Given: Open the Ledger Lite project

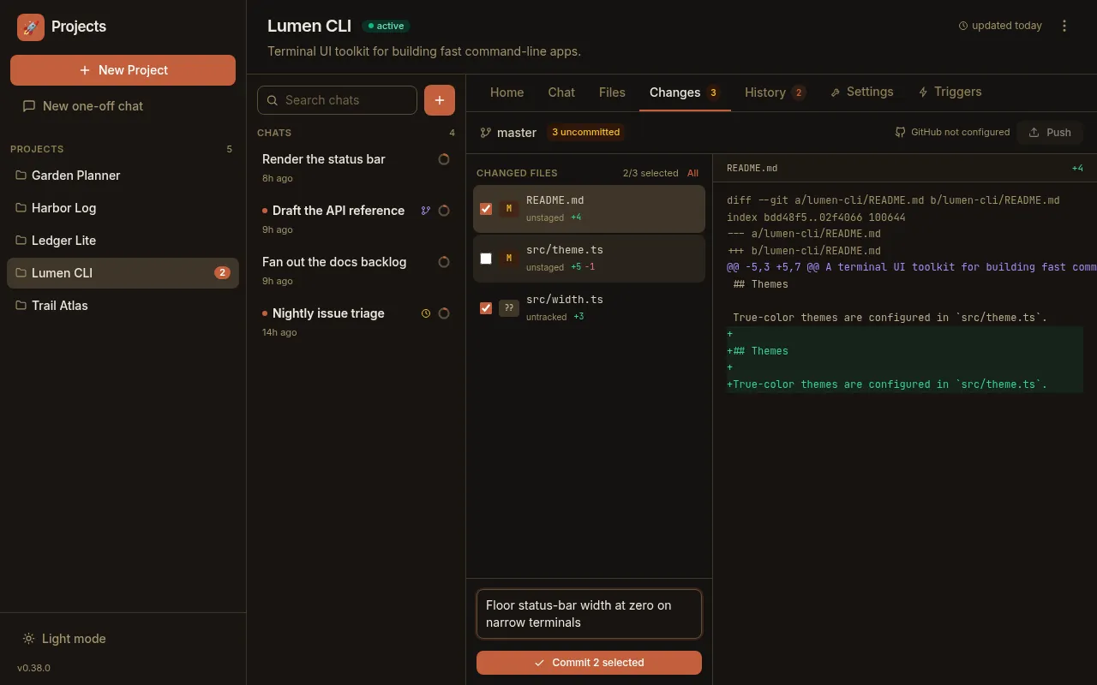Looking at the screenshot, I should click(x=123, y=241).
